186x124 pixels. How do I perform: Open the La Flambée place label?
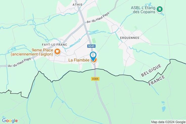pyautogui.click(x=79, y=60)
